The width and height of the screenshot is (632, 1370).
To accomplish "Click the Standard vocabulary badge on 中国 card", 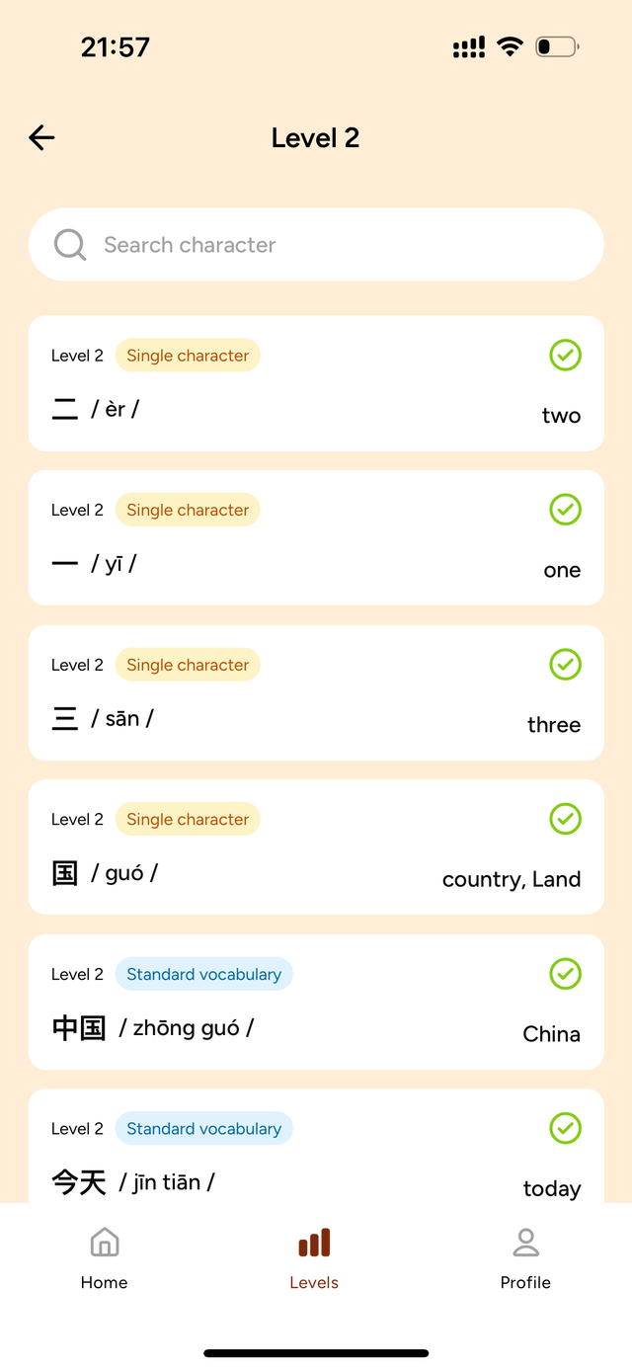I will click(x=204, y=974).
